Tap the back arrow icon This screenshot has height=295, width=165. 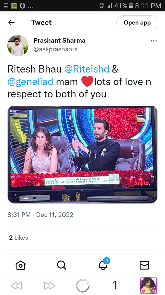tap(11, 22)
